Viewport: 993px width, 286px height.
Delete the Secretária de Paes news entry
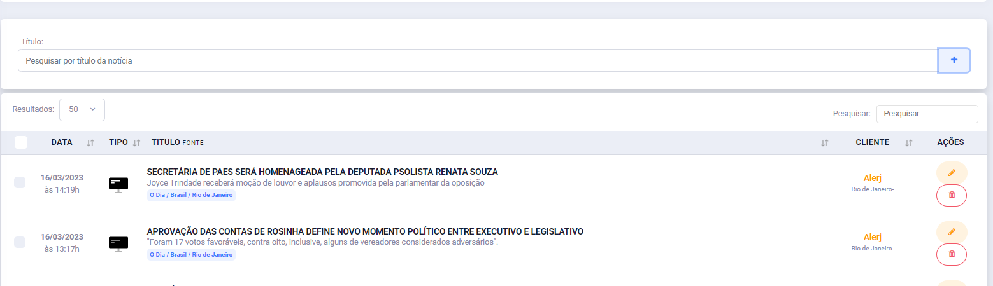click(952, 195)
